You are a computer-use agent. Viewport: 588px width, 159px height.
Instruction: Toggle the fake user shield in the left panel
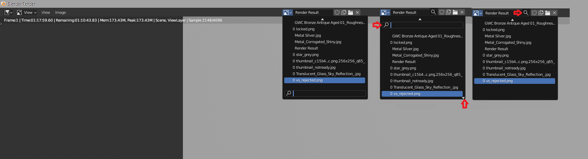coord(337,12)
